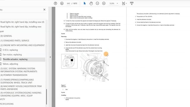190x107 pixels.
Task: Open bookmark Road lights kit, right hand dip, installing new
Action: 21,26
